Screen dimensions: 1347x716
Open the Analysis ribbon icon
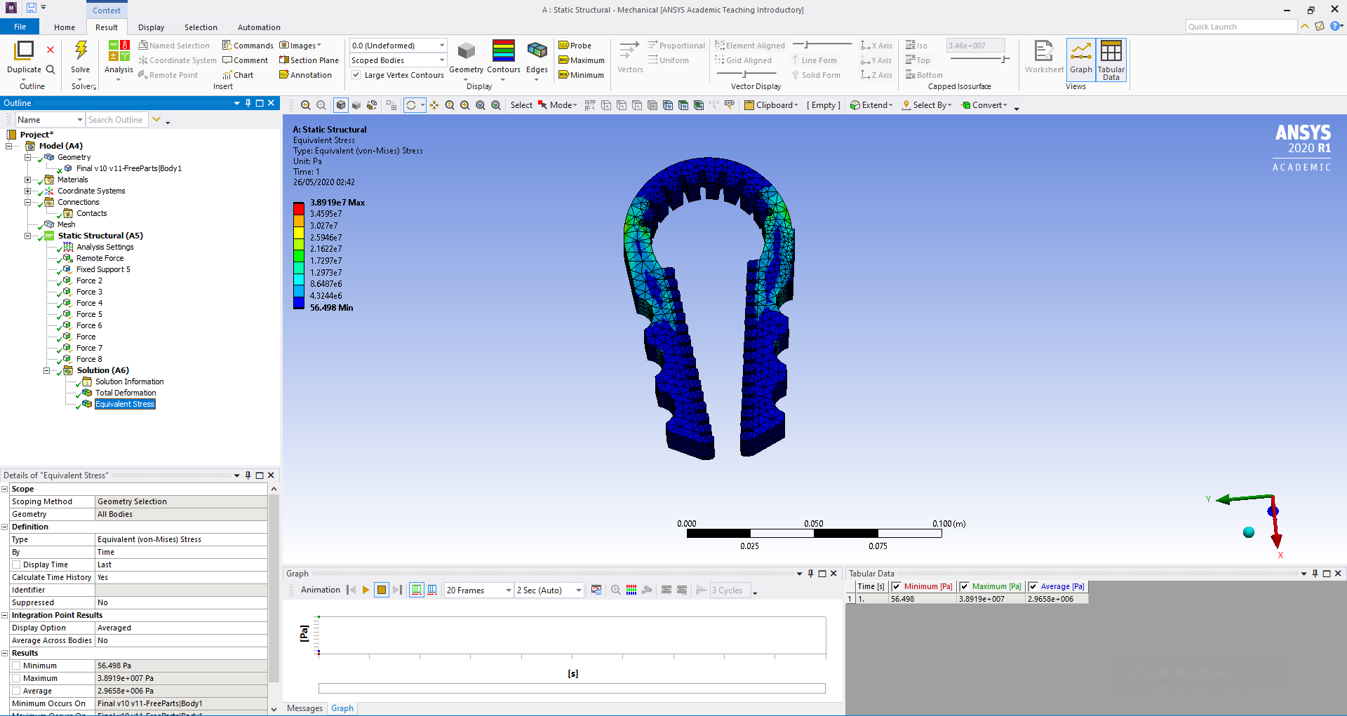(119, 51)
